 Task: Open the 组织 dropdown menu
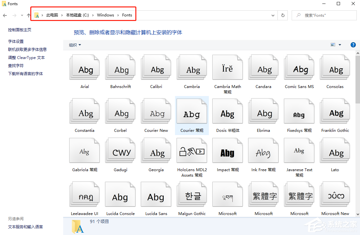click(74, 45)
